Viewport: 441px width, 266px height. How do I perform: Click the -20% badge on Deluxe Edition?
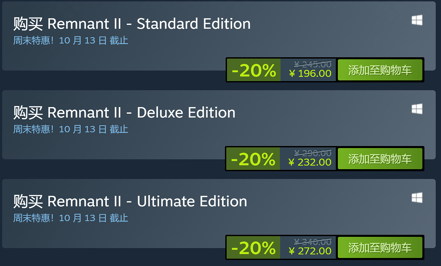tap(253, 159)
